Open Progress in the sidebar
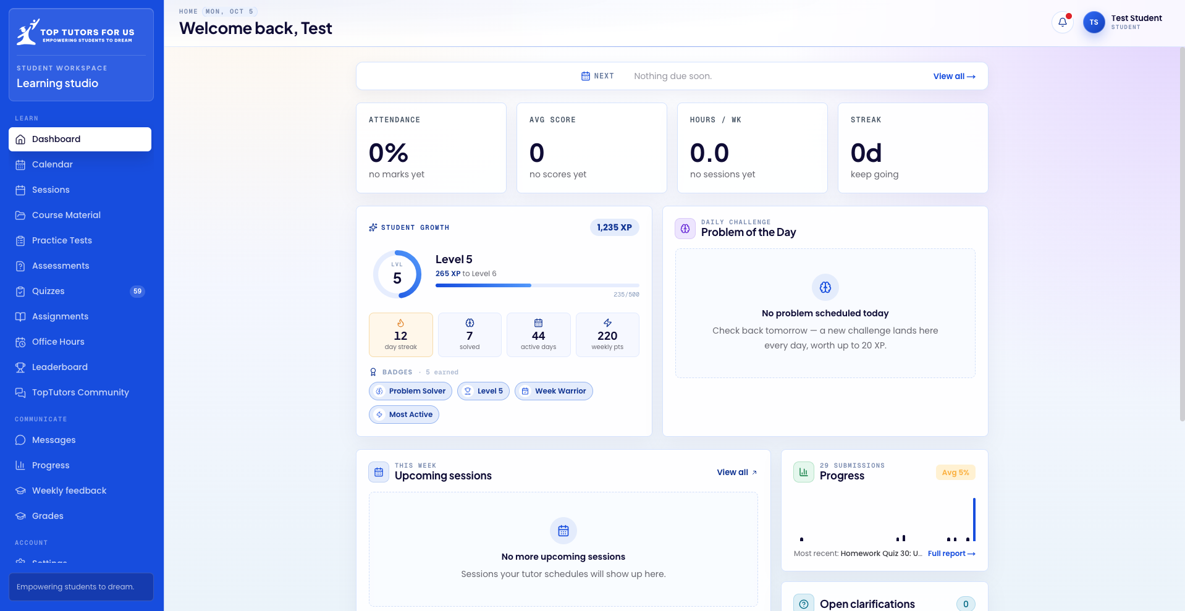Screen dimensions: 1185x611 tap(80, 465)
